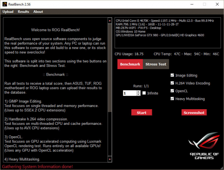Uncheck the Heavy Multitasking test
The image size is (224, 170).
172,99
